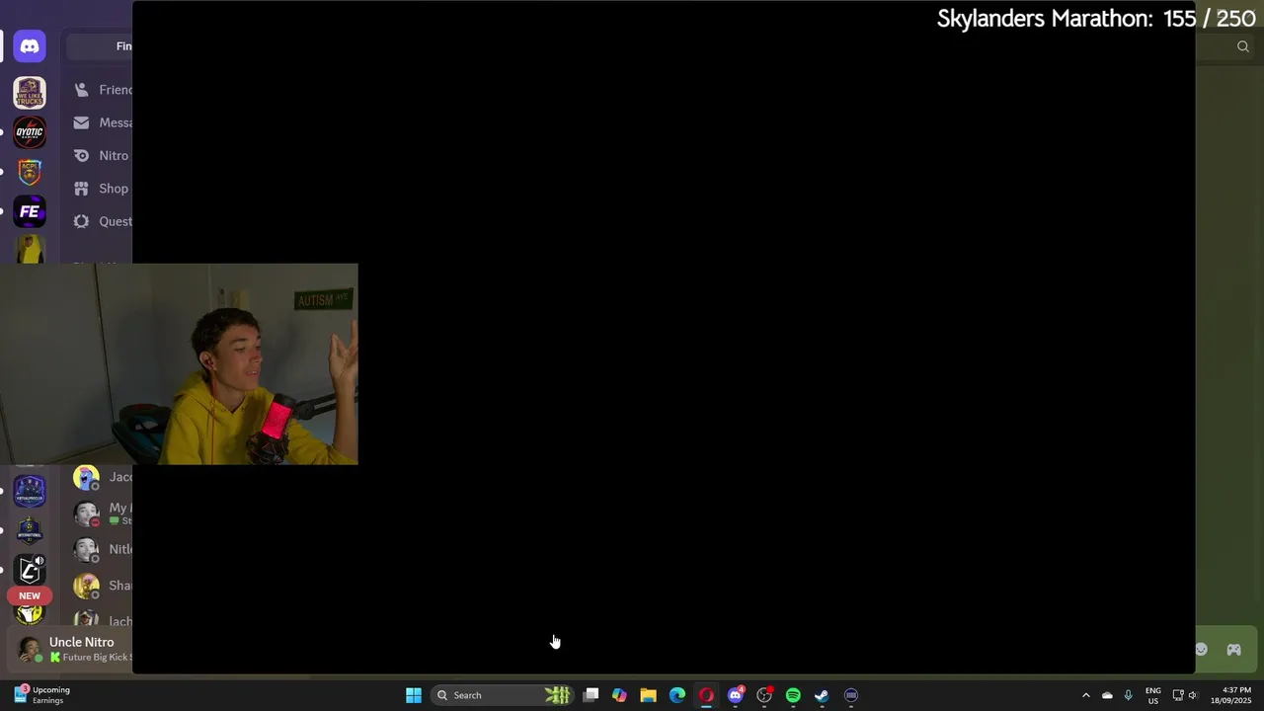Image resolution: width=1264 pixels, height=711 pixels.
Task: Click the Find conversation search box
Action: [100, 46]
